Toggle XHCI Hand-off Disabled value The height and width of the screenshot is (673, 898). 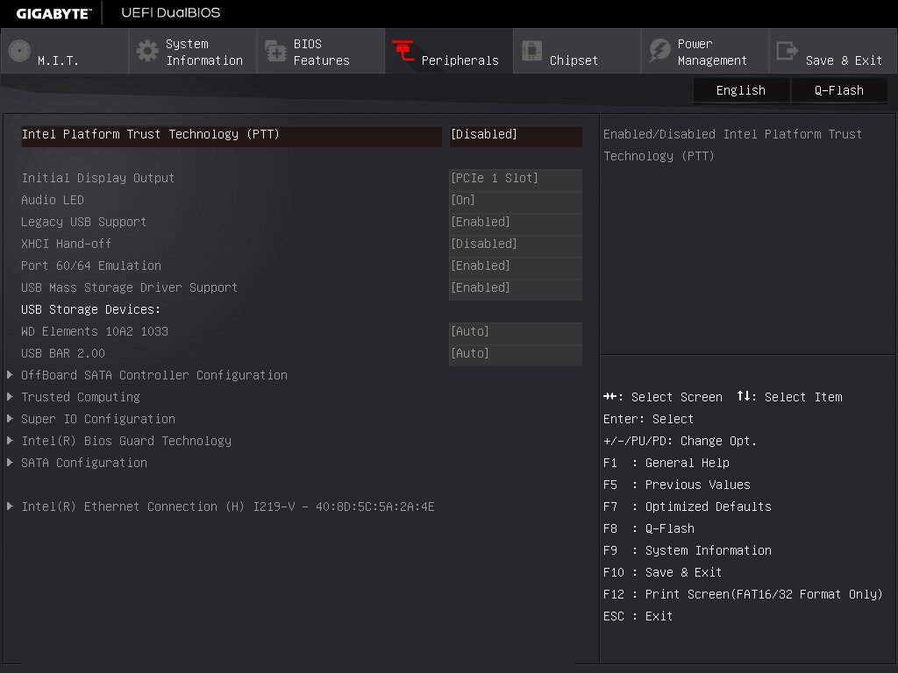tap(516, 244)
